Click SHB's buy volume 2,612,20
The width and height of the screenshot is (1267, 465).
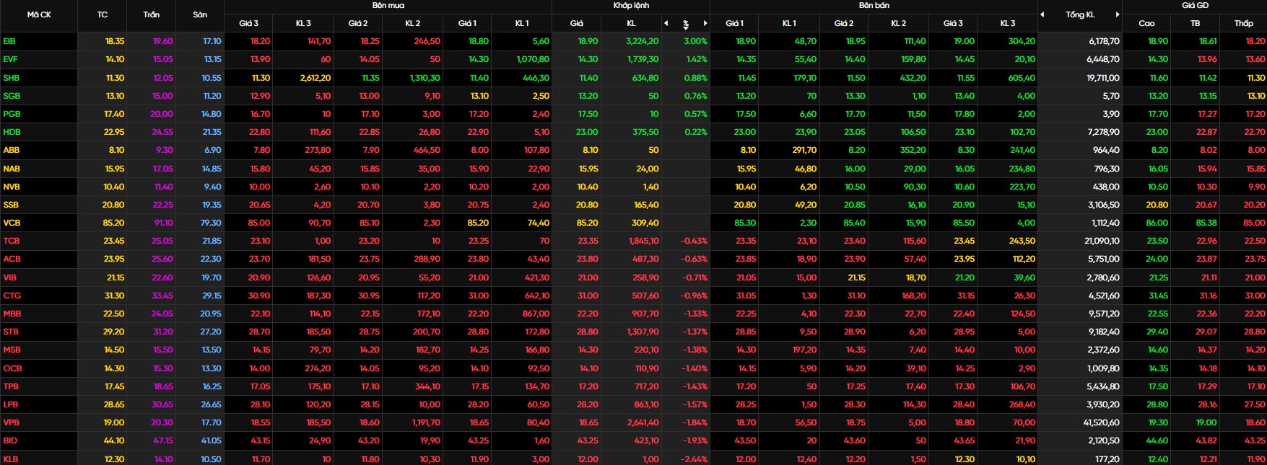pyautogui.click(x=315, y=78)
